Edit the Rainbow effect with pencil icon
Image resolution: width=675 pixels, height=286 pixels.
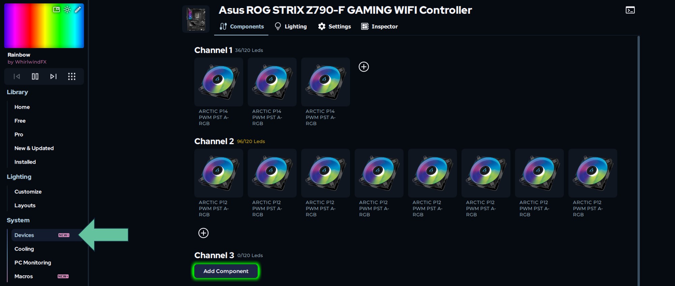pyautogui.click(x=78, y=9)
